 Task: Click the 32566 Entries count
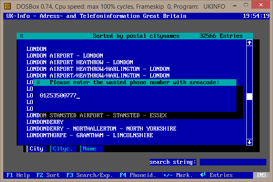pos(221,36)
